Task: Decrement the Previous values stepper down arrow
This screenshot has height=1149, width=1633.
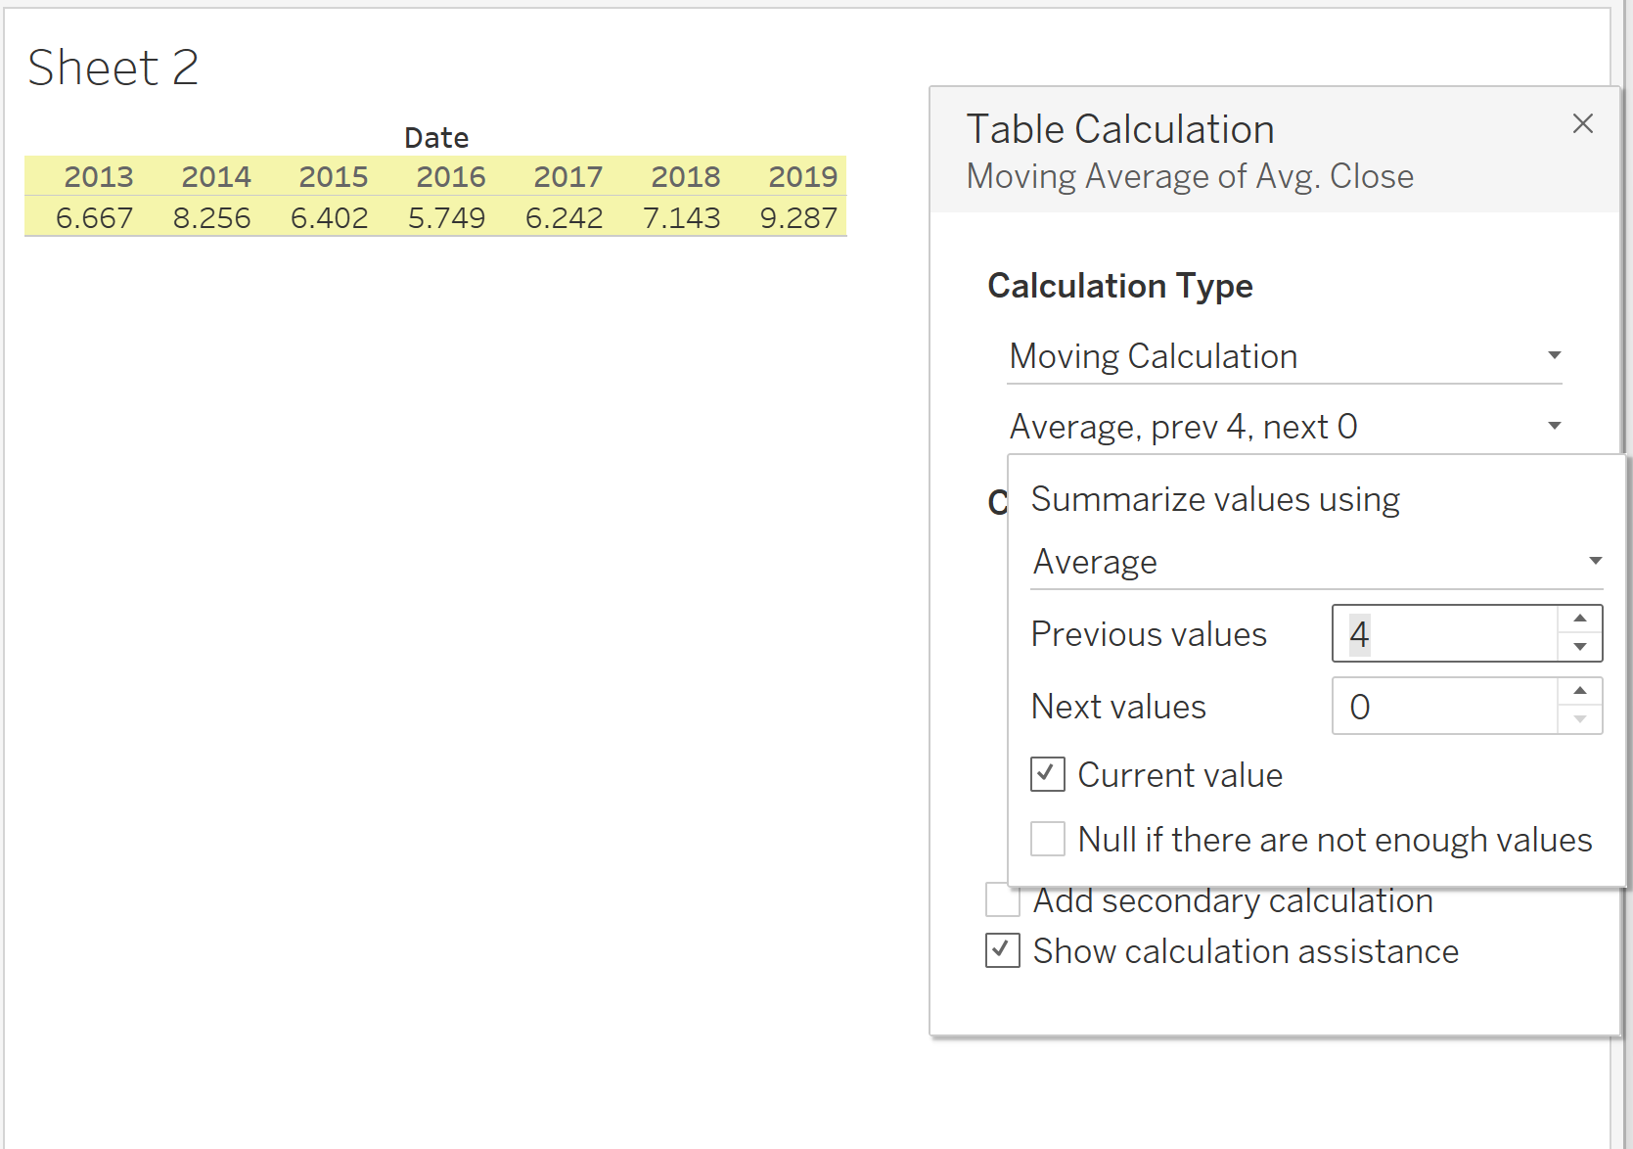Action: (1579, 647)
